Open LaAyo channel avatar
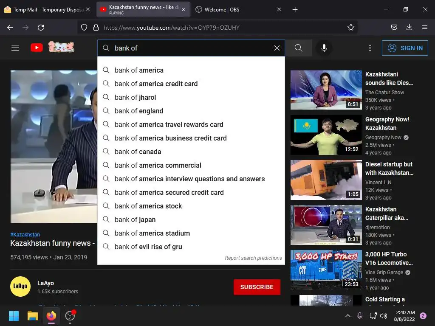This screenshot has width=435, height=326. pyautogui.click(x=20, y=287)
